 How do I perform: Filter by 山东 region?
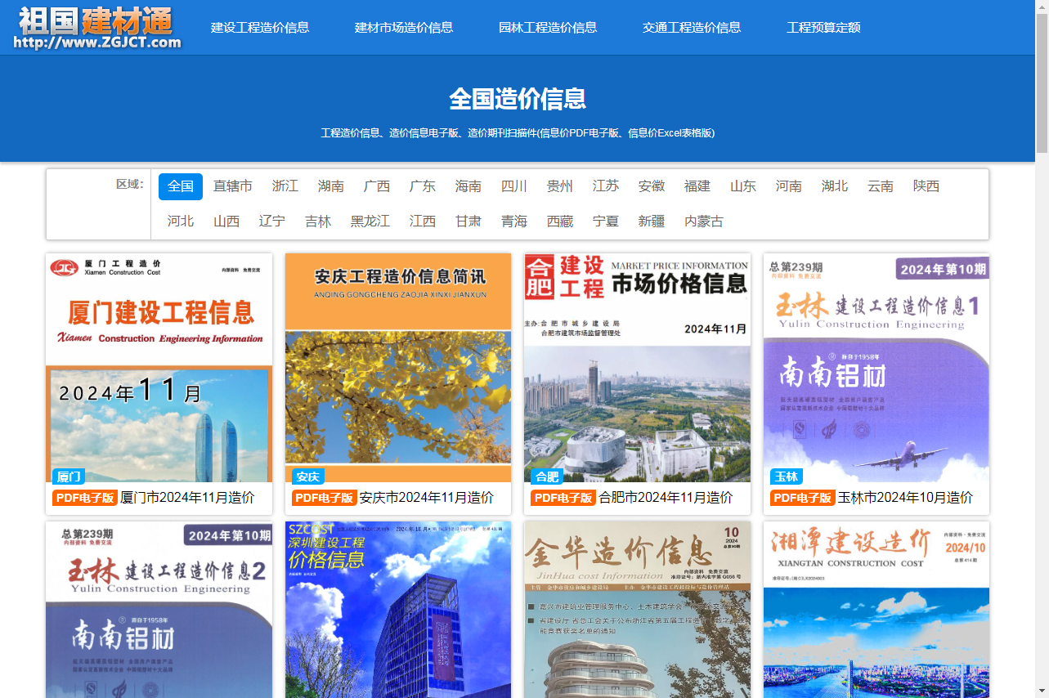pyautogui.click(x=743, y=186)
